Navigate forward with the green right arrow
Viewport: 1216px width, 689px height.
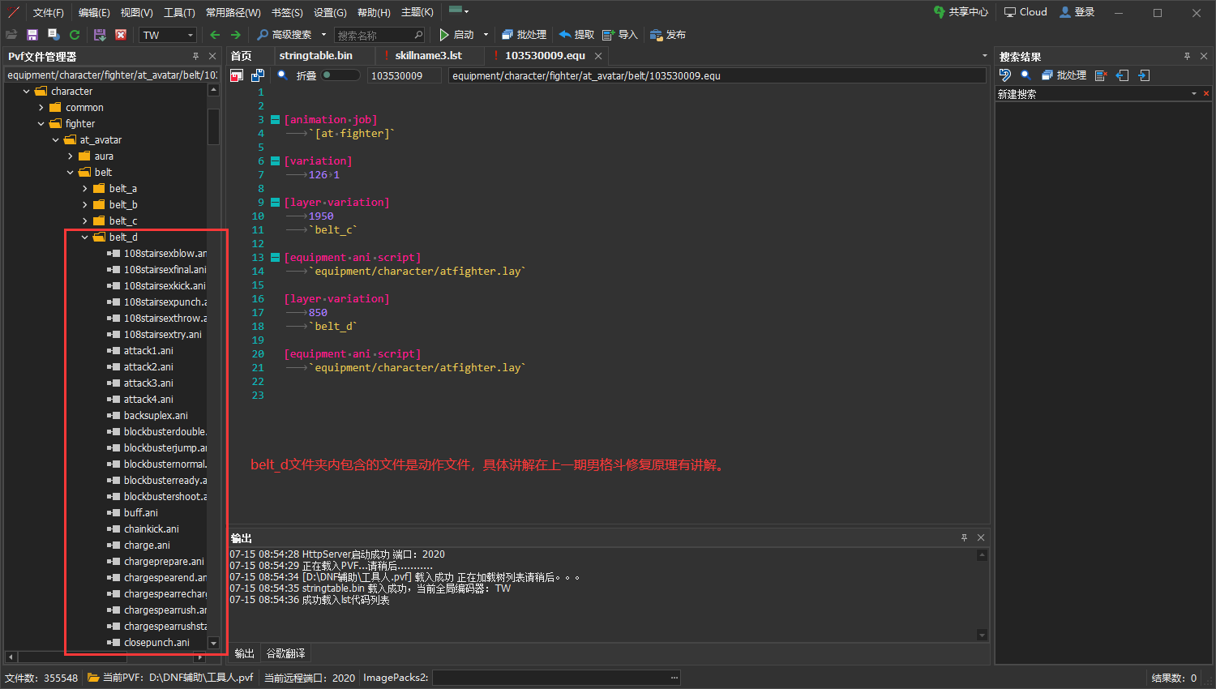tap(236, 35)
